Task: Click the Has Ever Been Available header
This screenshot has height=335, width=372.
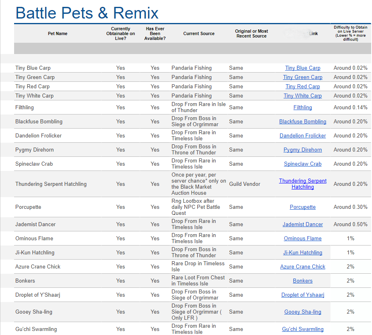Action: click(x=155, y=33)
